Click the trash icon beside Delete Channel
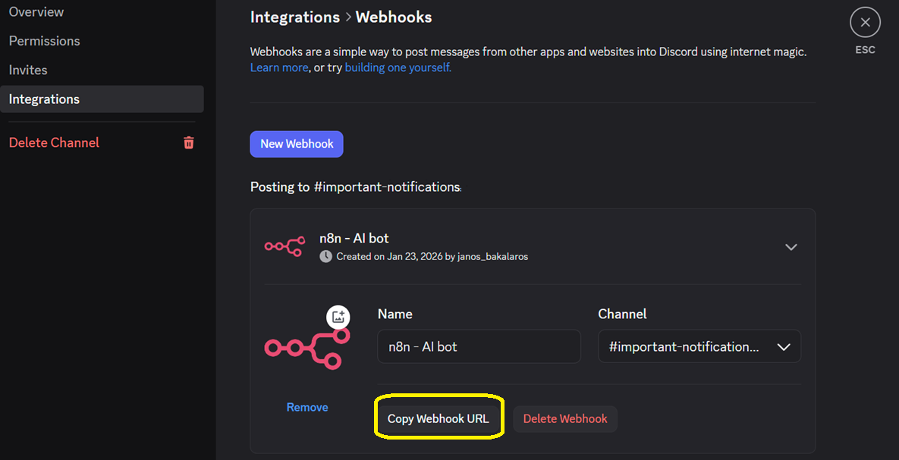899x460 pixels. (189, 142)
